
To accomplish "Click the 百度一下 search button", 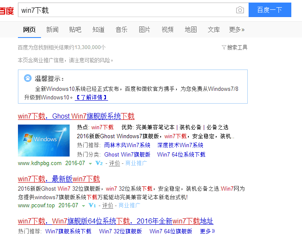I will [x=270, y=10].
